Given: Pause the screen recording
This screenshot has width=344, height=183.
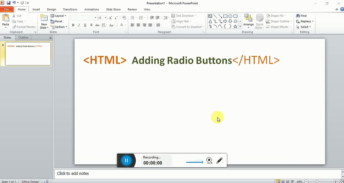Looking at the screenshot, I should 126,160.
